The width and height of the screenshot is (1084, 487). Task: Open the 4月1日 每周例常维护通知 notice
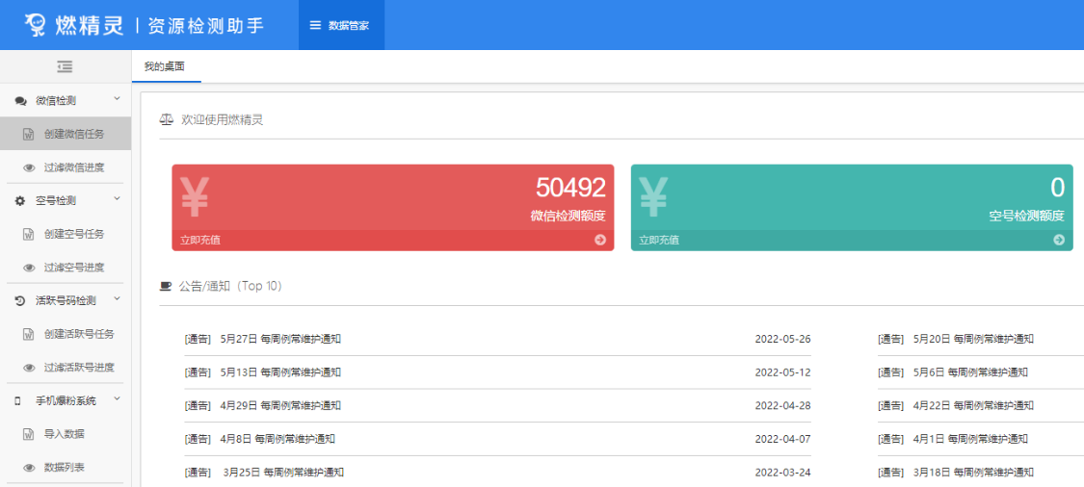tap(970, 439)
